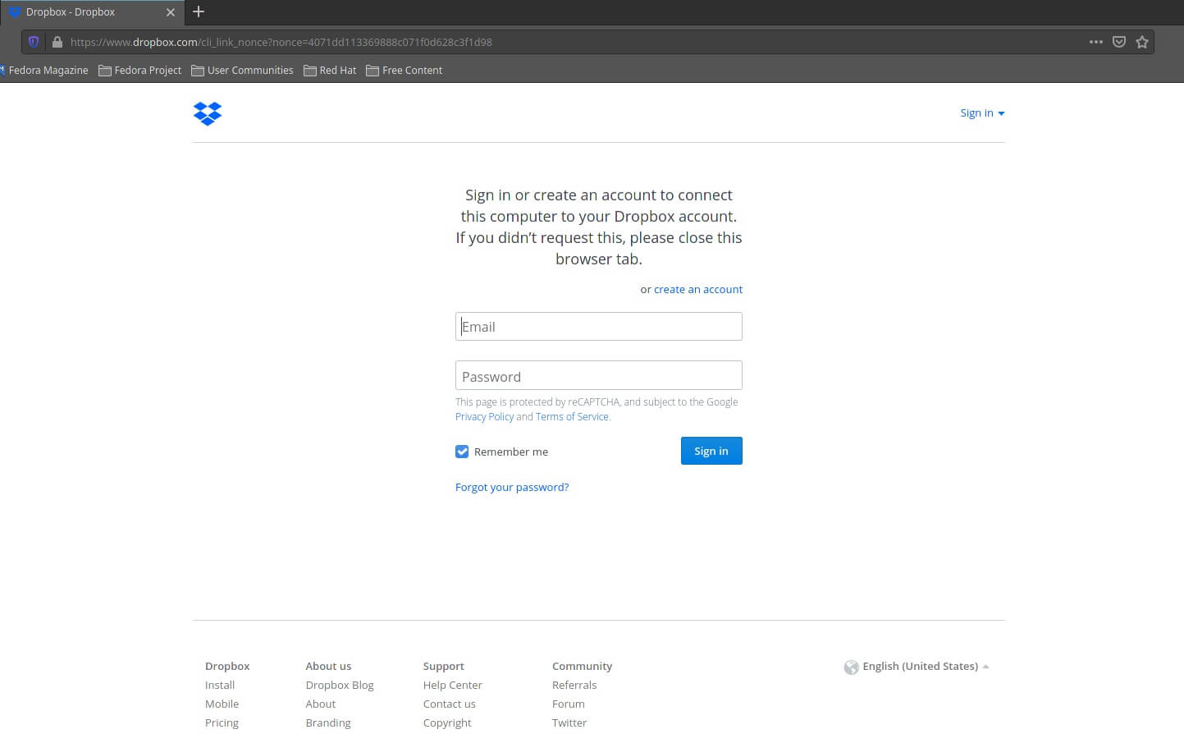Open the Help Center footer link
The height and width of the screenshot is (734, 1184).
452,686
